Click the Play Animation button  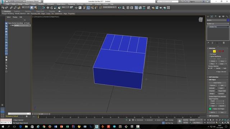click(211, 120)
